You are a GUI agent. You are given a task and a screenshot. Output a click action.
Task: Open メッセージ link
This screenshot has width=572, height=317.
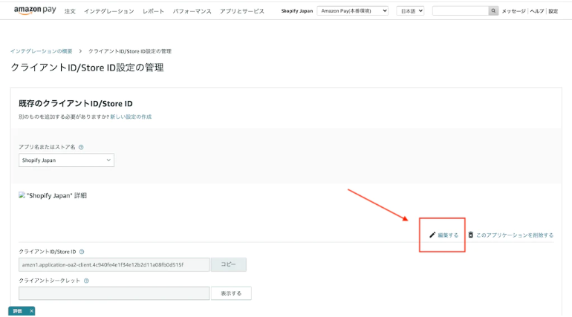(513, 11)
